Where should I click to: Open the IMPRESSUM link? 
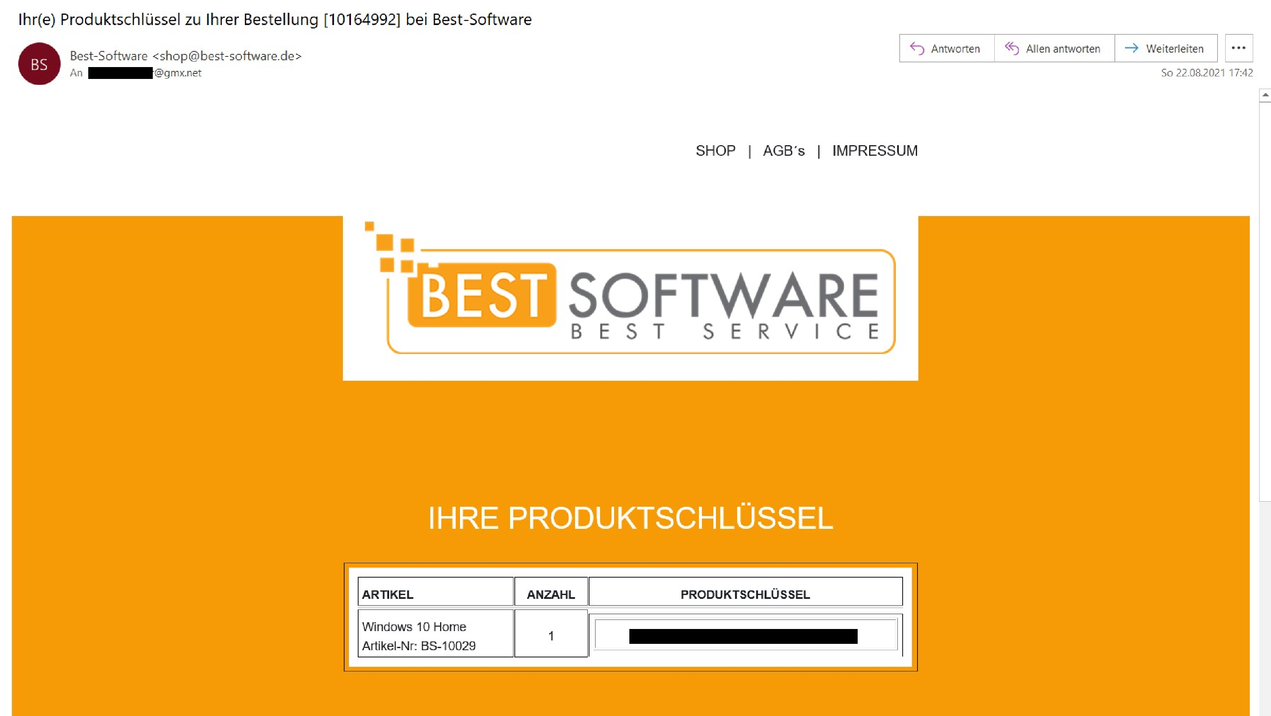[x=874, y=151]
